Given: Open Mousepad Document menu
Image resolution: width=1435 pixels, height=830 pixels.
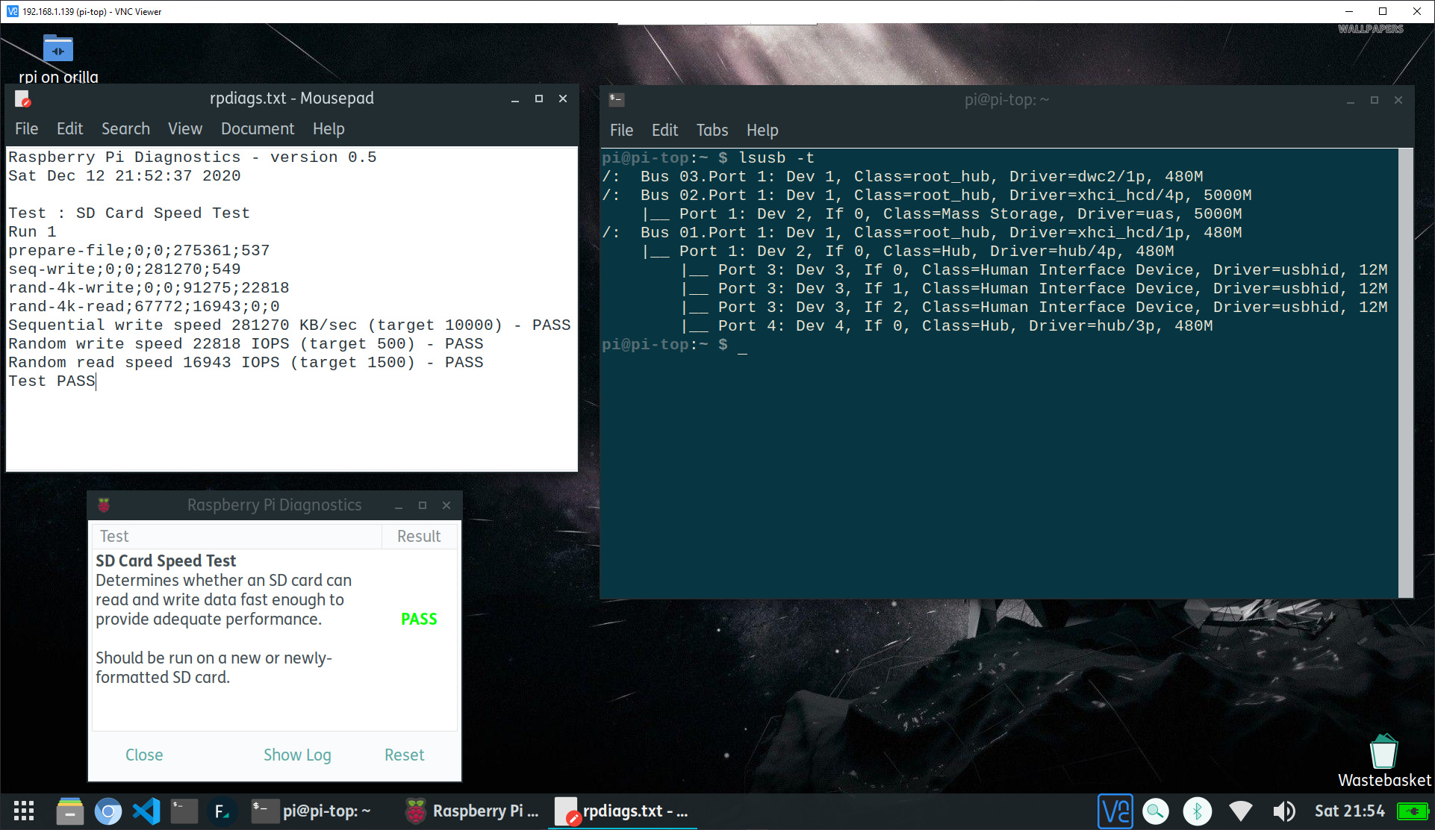Looking at the screenshot, I should [x=258, y=129].
